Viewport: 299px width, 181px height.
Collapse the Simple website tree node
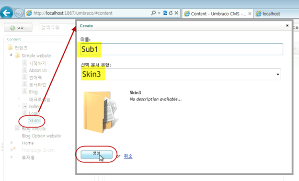(11, 55)
